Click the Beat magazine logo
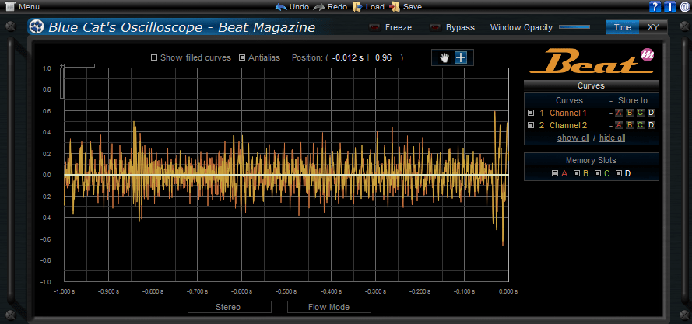 click(592, 61)
